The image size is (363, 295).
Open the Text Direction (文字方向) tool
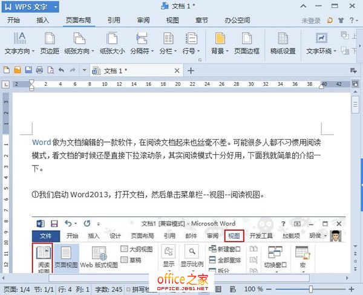pyautogui.click(x=19, y=44)
